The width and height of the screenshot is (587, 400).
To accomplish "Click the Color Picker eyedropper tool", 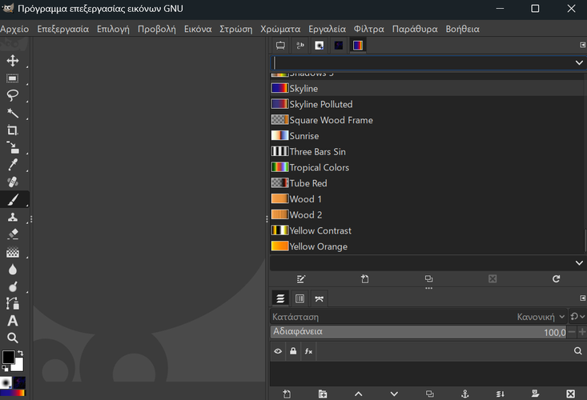I will pos(13,165).
